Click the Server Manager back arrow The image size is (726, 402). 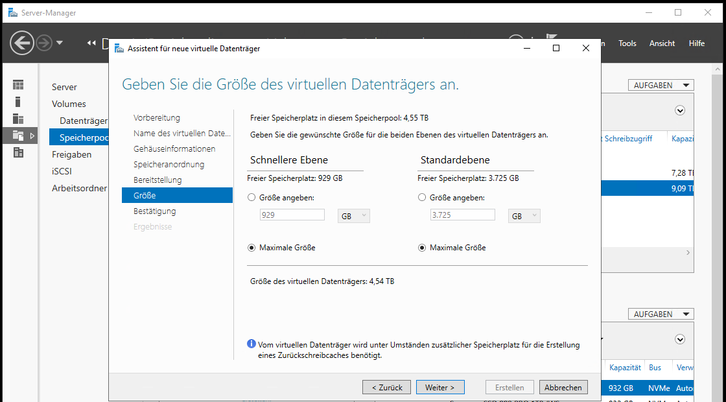pos(22,43)
